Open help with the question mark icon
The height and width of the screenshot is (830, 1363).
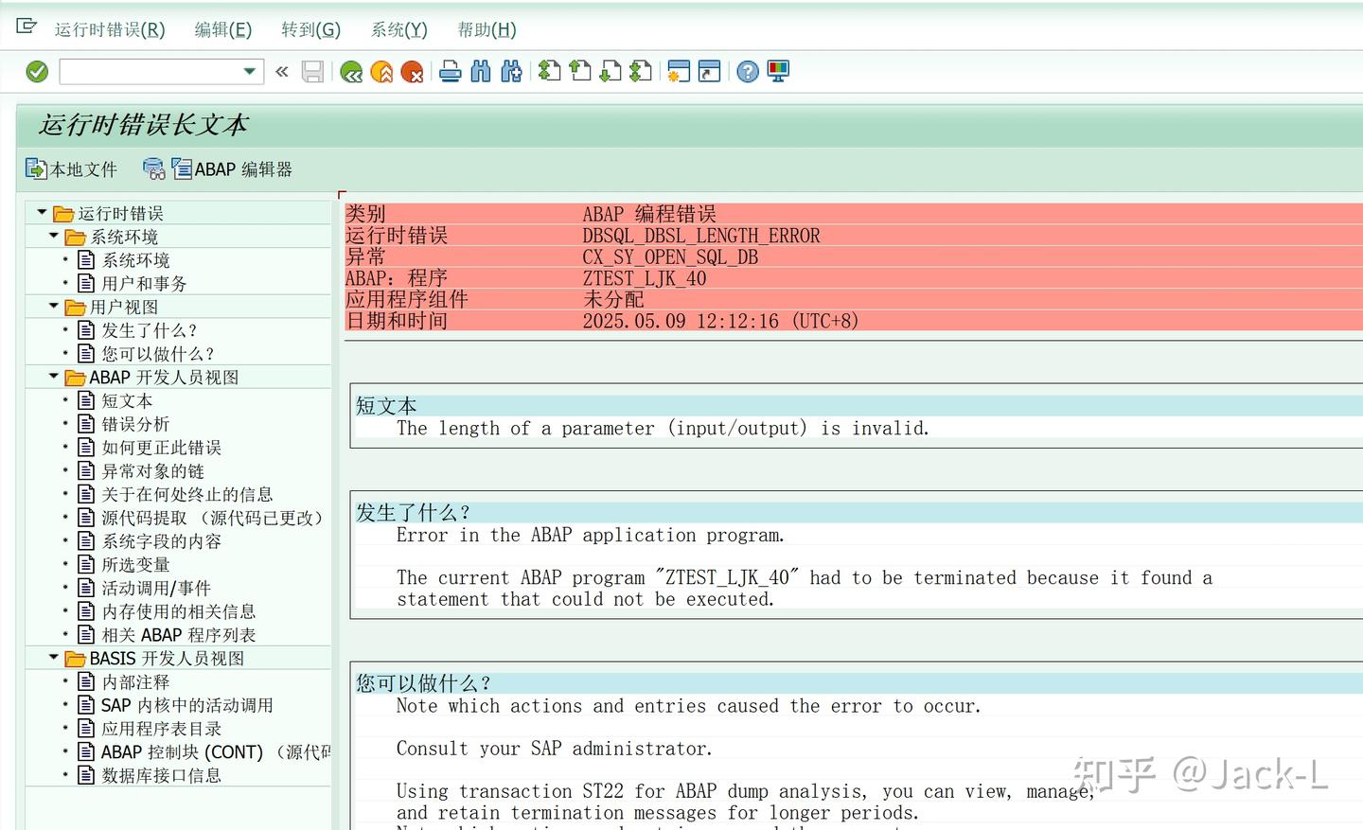tap(748, 72)
